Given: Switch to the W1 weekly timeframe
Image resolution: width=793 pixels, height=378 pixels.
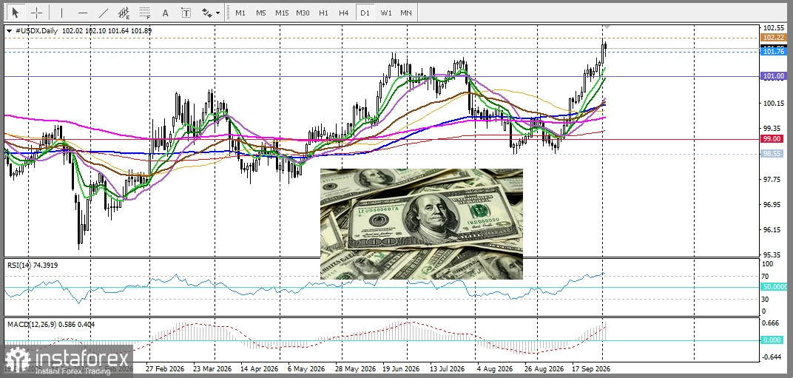Looking at the screenshot, I should (386, 13).
